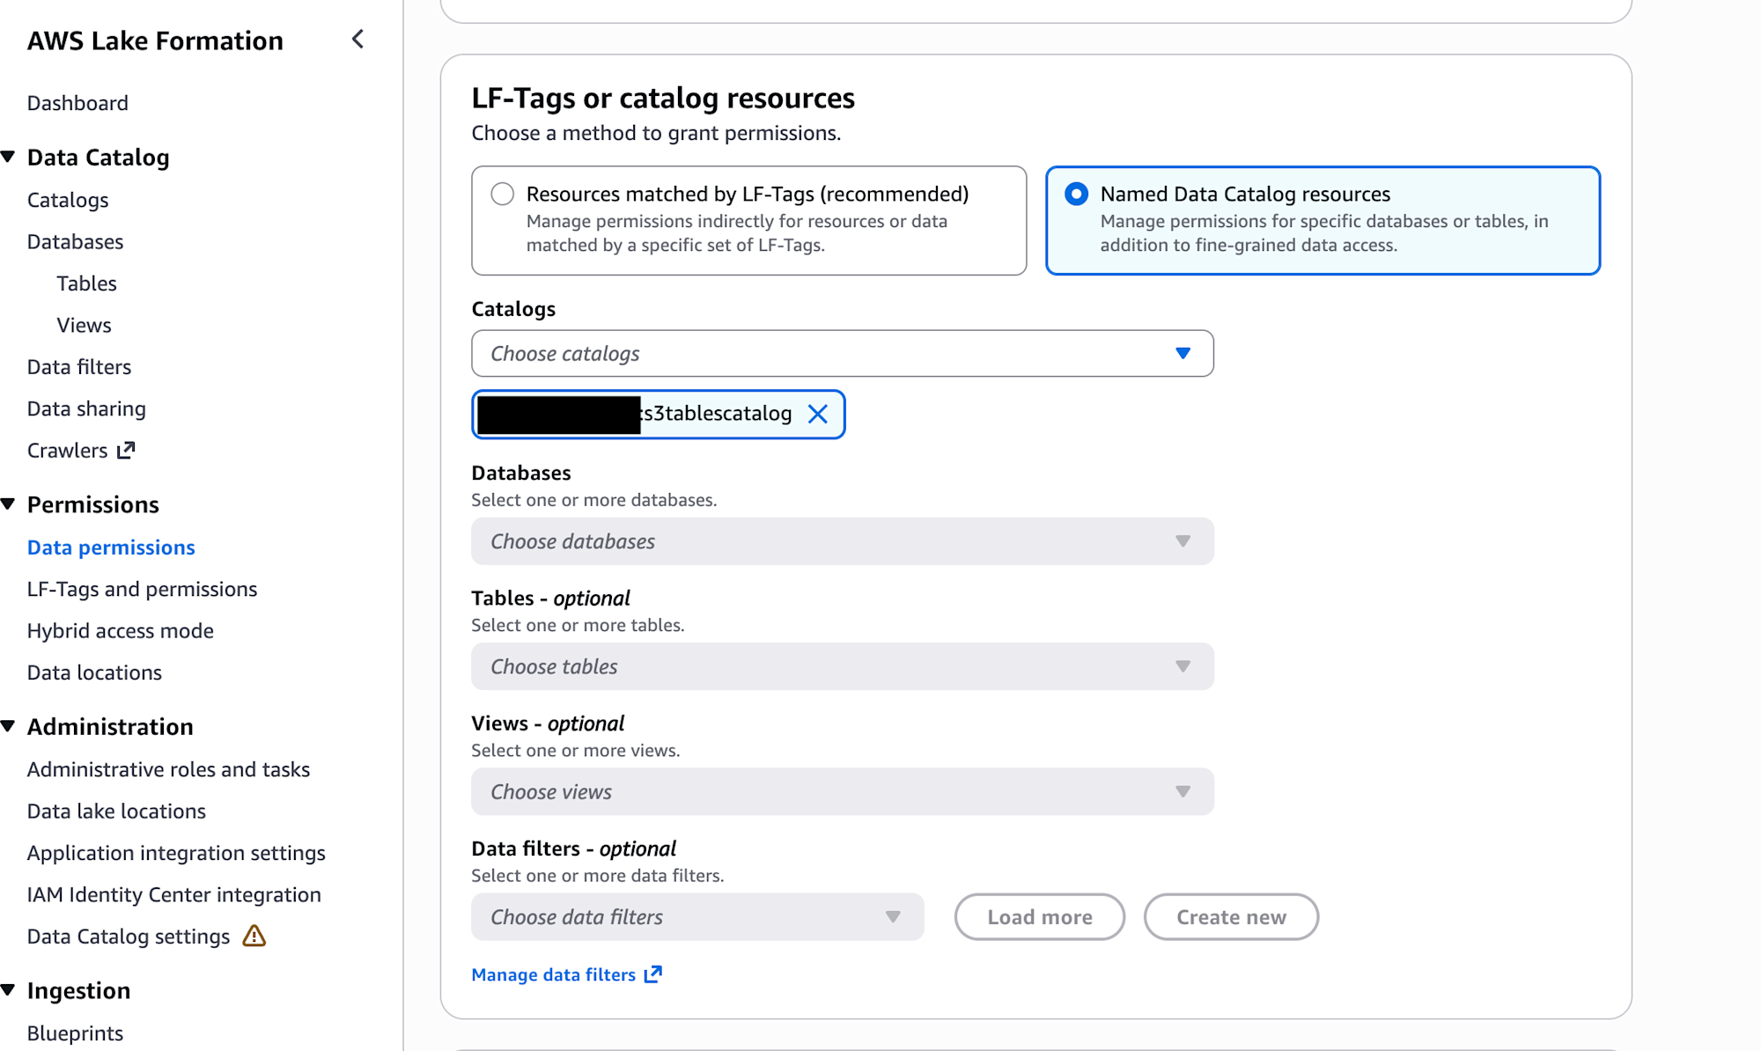Collapse the Permissions section triangle
The width and height of the screenshot is (1761, 1051).
pos(9,504)
